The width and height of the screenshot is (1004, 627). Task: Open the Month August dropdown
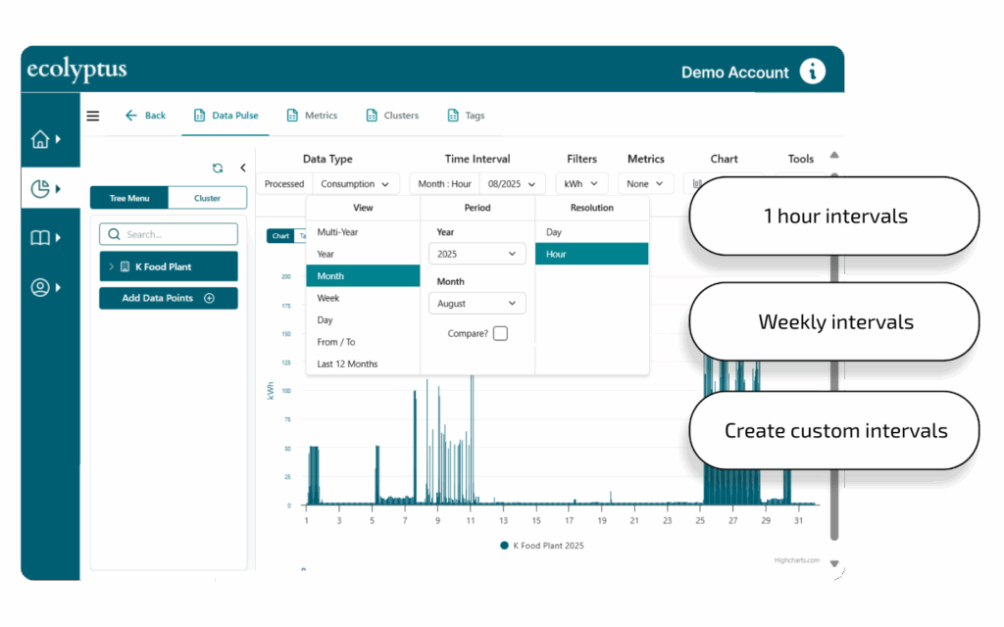click(x=477, y=304)
